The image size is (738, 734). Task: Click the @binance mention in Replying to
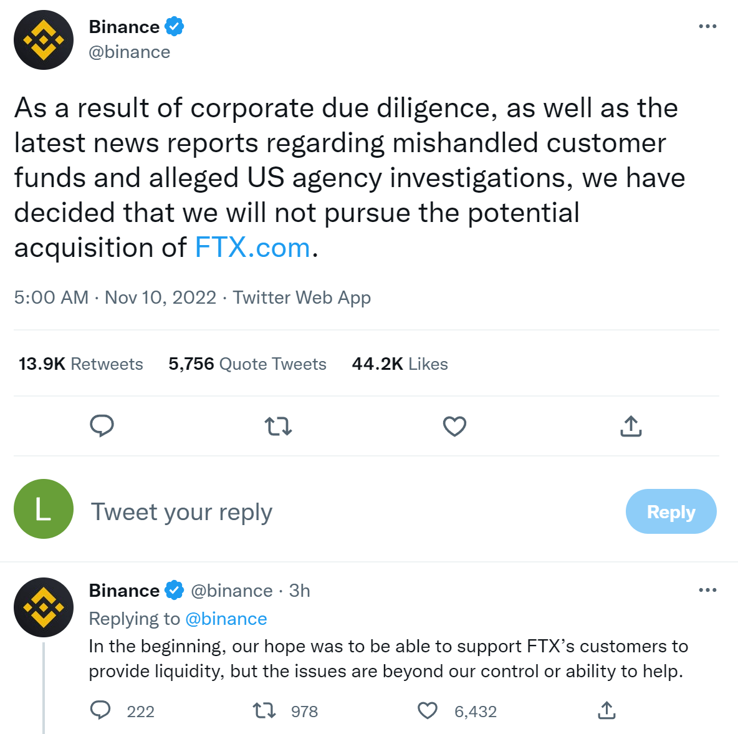(x=226, y=619)
